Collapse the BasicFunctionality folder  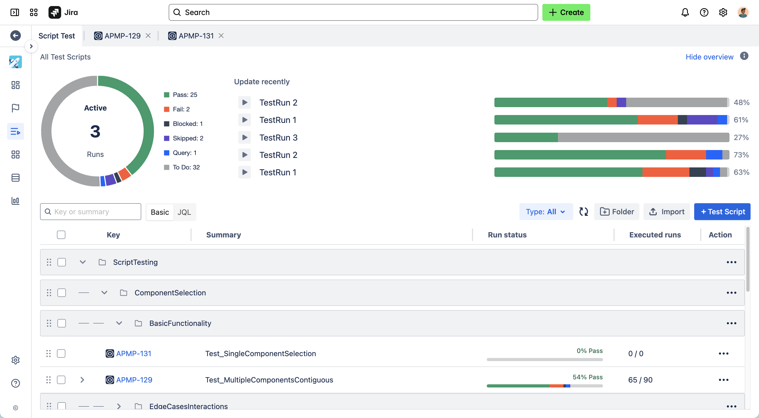[119, 323]
